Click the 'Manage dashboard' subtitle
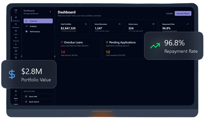 [31, 14]
